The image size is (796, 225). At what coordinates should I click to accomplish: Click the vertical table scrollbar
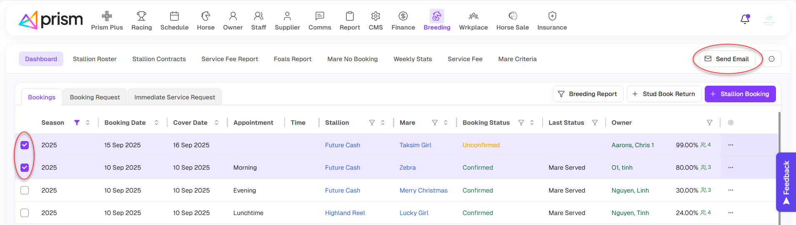coord(779,166)
